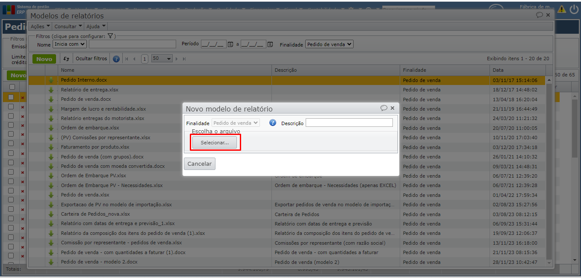581x278 pixels.
Task: Open the Finalidade filter dropdown
Action: [329, 44]
